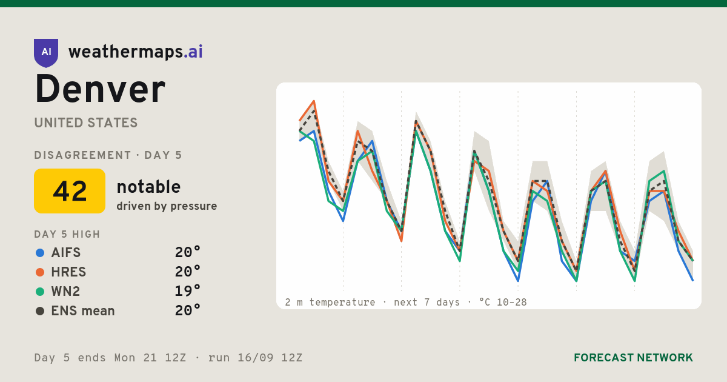Open the weathermaps.ai site name
Screen dimensions: 727x382
click(136, 52)
